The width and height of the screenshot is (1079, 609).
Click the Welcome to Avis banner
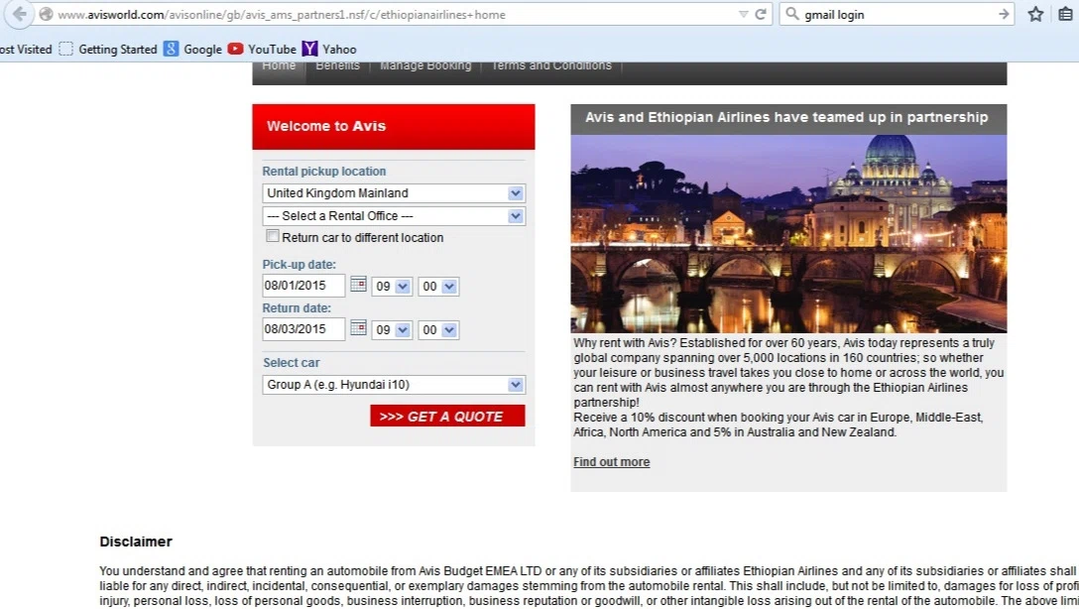(x=394, y=127)
